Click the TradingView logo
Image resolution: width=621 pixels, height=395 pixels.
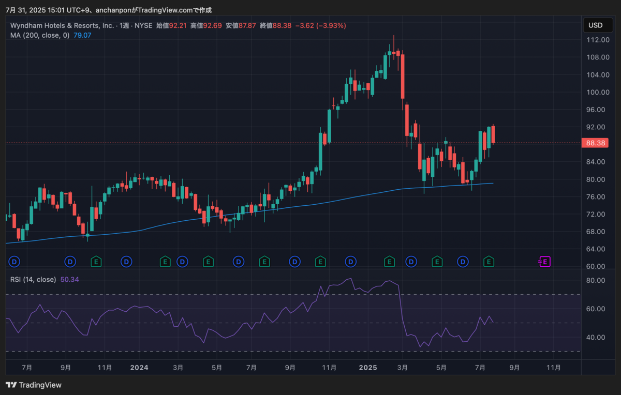click(x=34, y=385)
